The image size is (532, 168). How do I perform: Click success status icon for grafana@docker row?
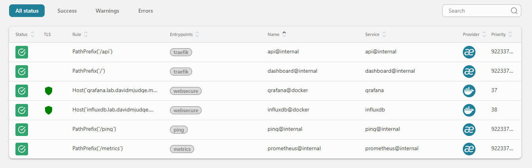pyautogui.click(x=22, y=91)
